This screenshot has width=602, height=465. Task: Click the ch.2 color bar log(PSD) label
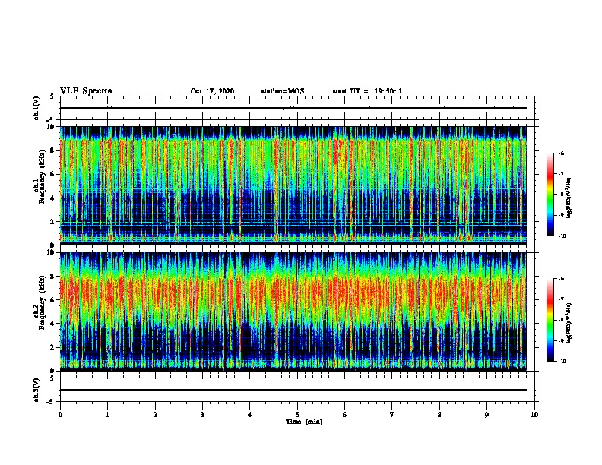[x=569, y=323]
